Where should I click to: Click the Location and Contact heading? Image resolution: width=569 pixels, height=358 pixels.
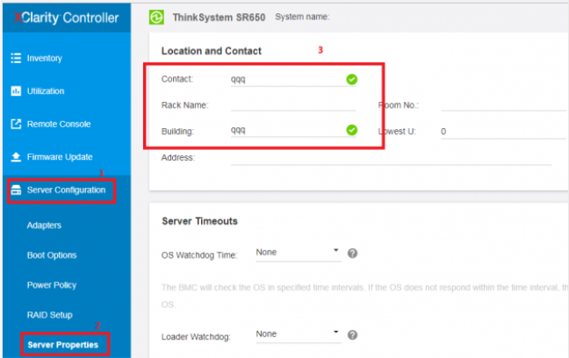212,51
